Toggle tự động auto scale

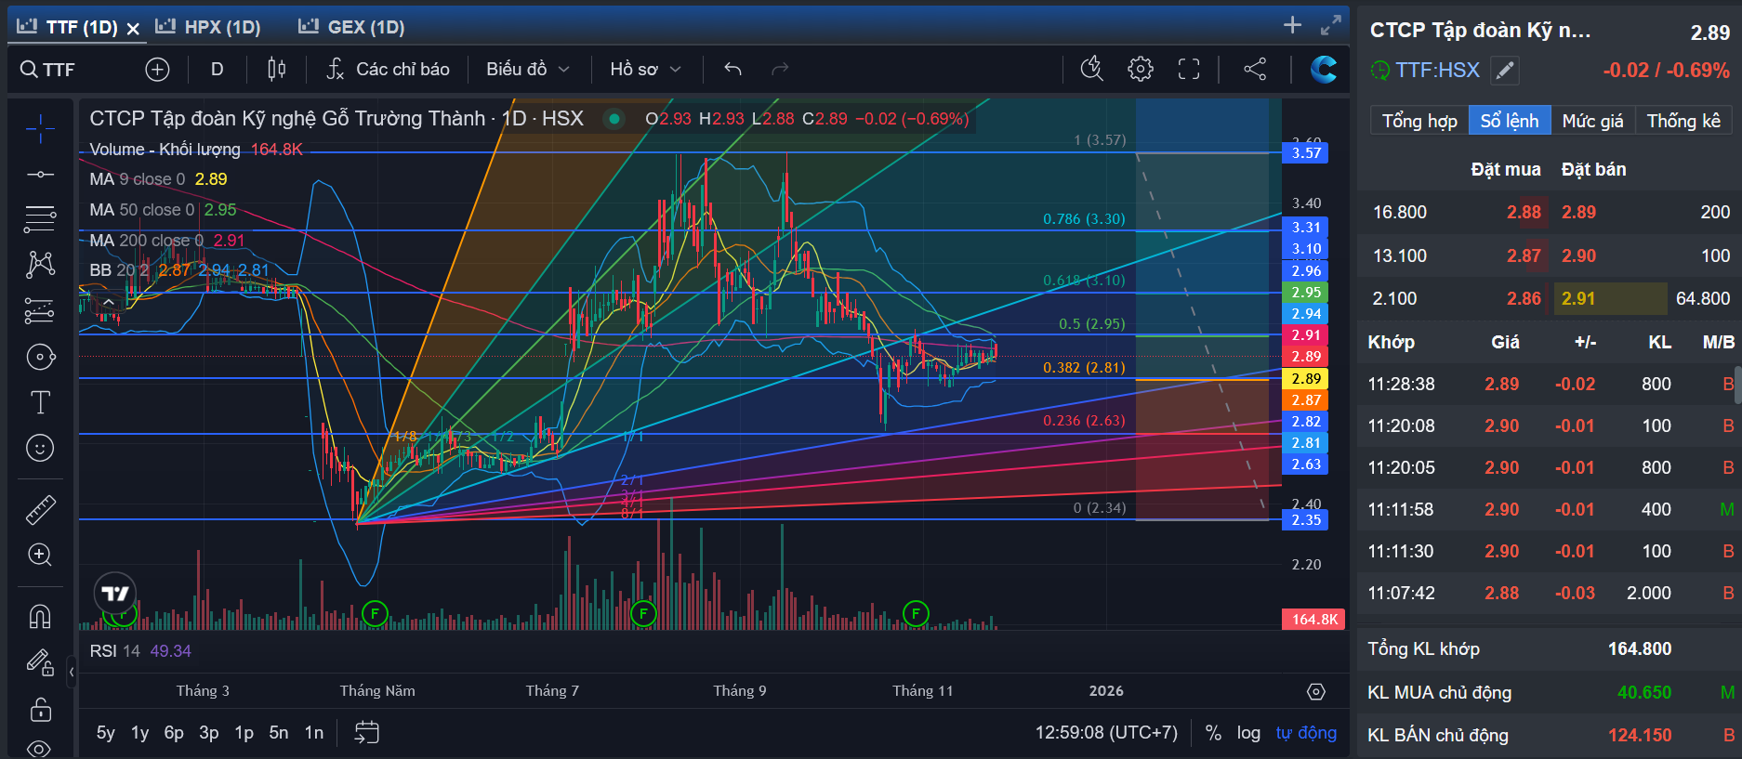coord(1306,733)
